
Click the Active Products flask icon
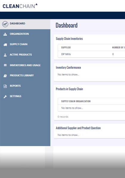5,55
